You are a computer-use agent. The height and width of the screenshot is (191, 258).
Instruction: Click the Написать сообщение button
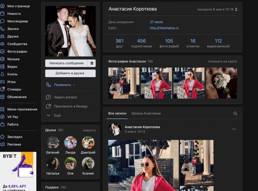click(x=67, y=63)
